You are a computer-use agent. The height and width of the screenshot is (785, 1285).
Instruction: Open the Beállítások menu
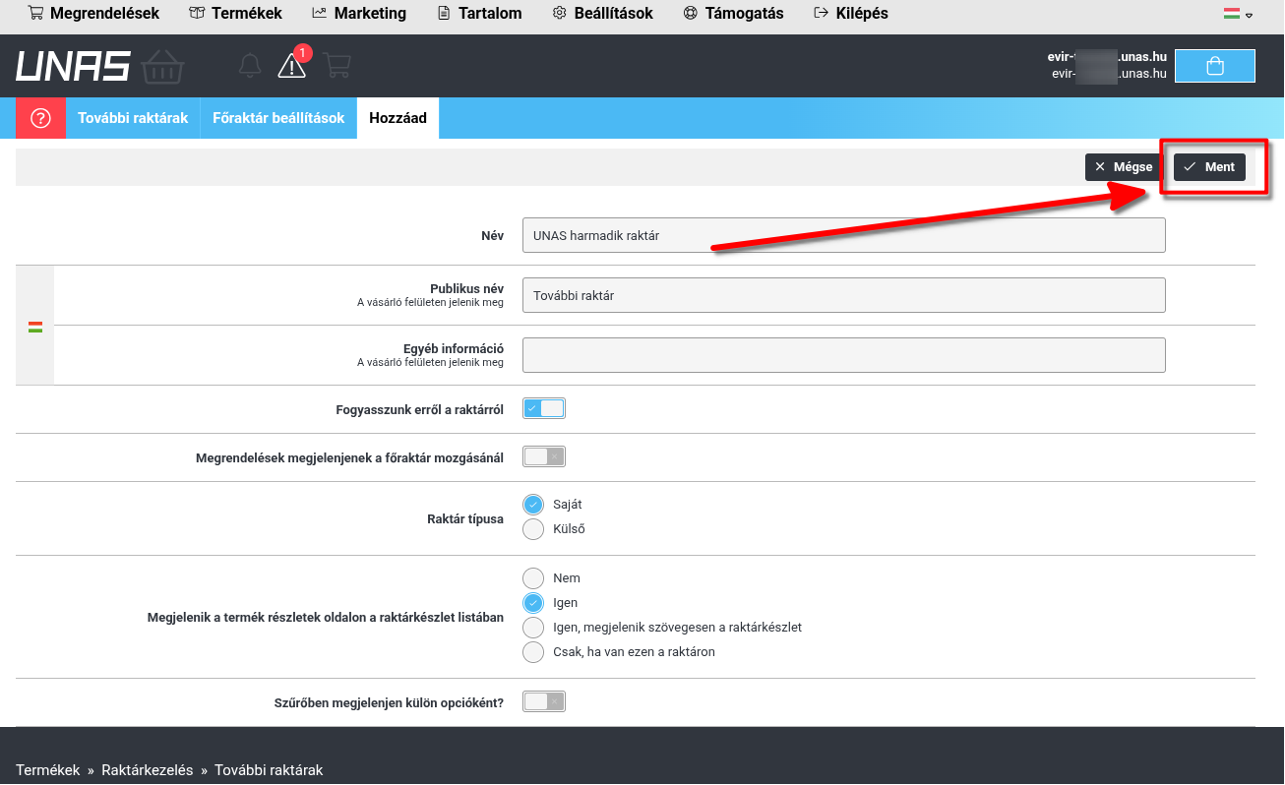coord(602,14)
